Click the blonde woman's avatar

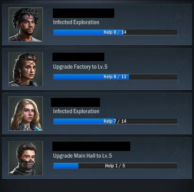pos(25,113)
